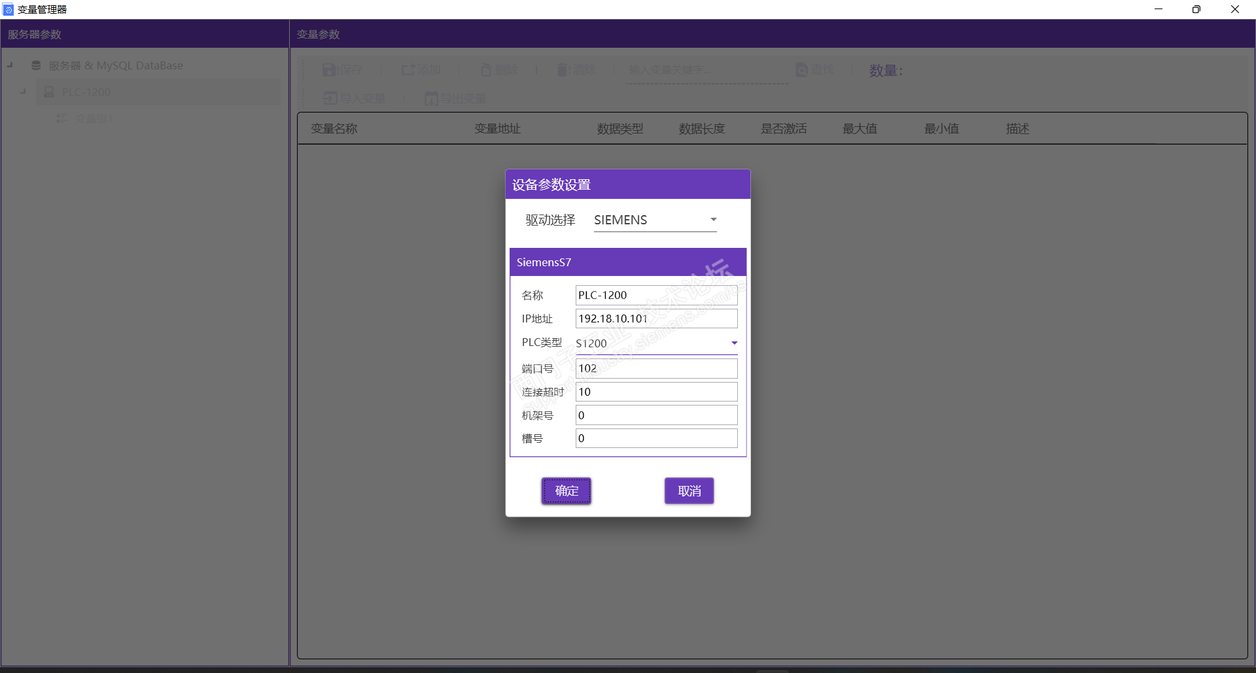Image resolution: width=1256 pixels, height=673 pixels.
Task: Click the SiemensS7 section header
Action: tap(628, 262)
